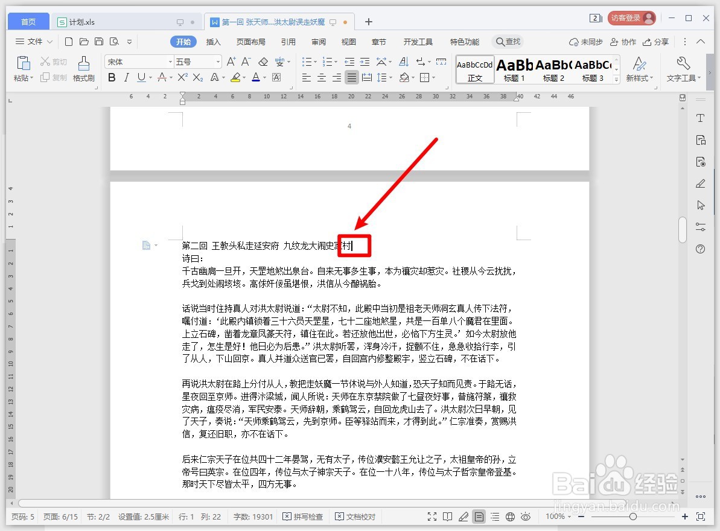The image size is (720, 531).
Task: Toggle eye protection mode icon
Action: coord(526,517)
